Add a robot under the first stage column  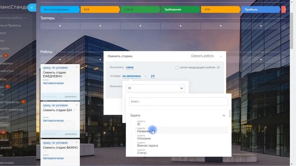pos(60,59)
